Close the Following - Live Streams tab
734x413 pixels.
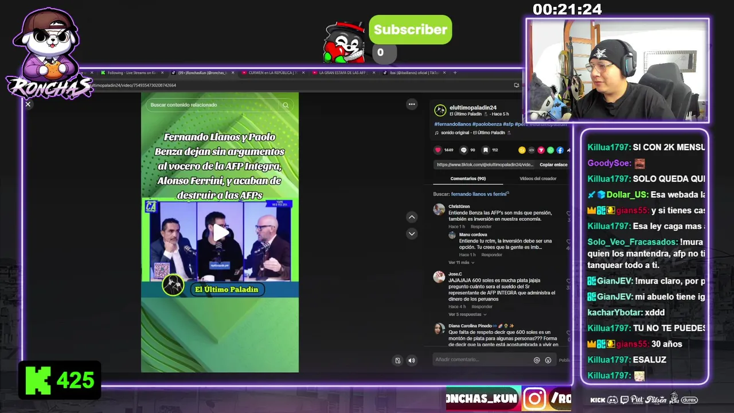point(162,73)
